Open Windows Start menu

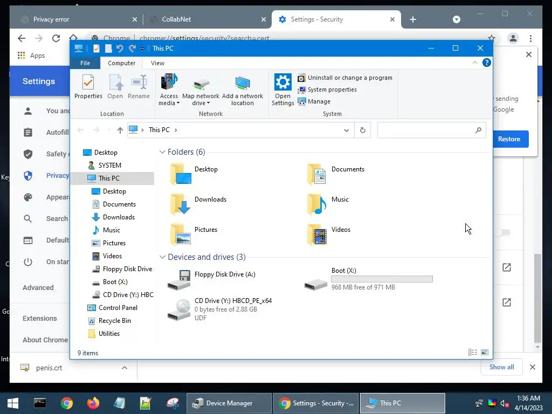pyautogui.click(x=13, y=403)
